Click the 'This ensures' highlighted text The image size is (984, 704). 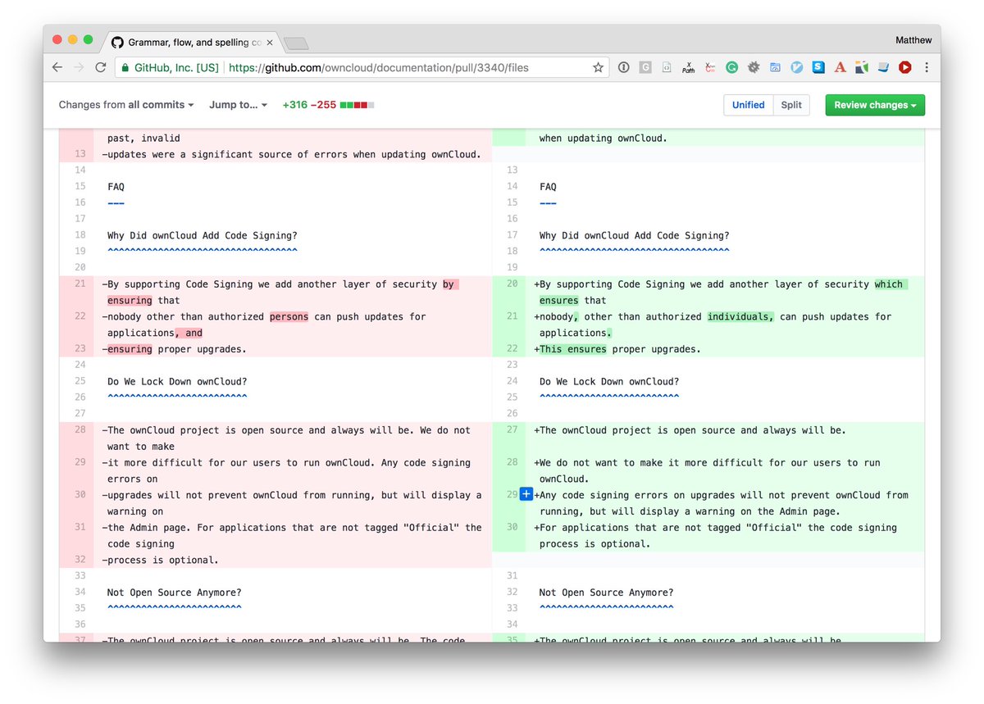[x=573, y=349]
